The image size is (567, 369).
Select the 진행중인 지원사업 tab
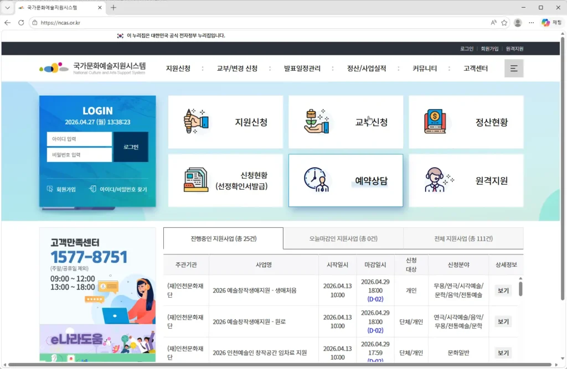point(224,238)
